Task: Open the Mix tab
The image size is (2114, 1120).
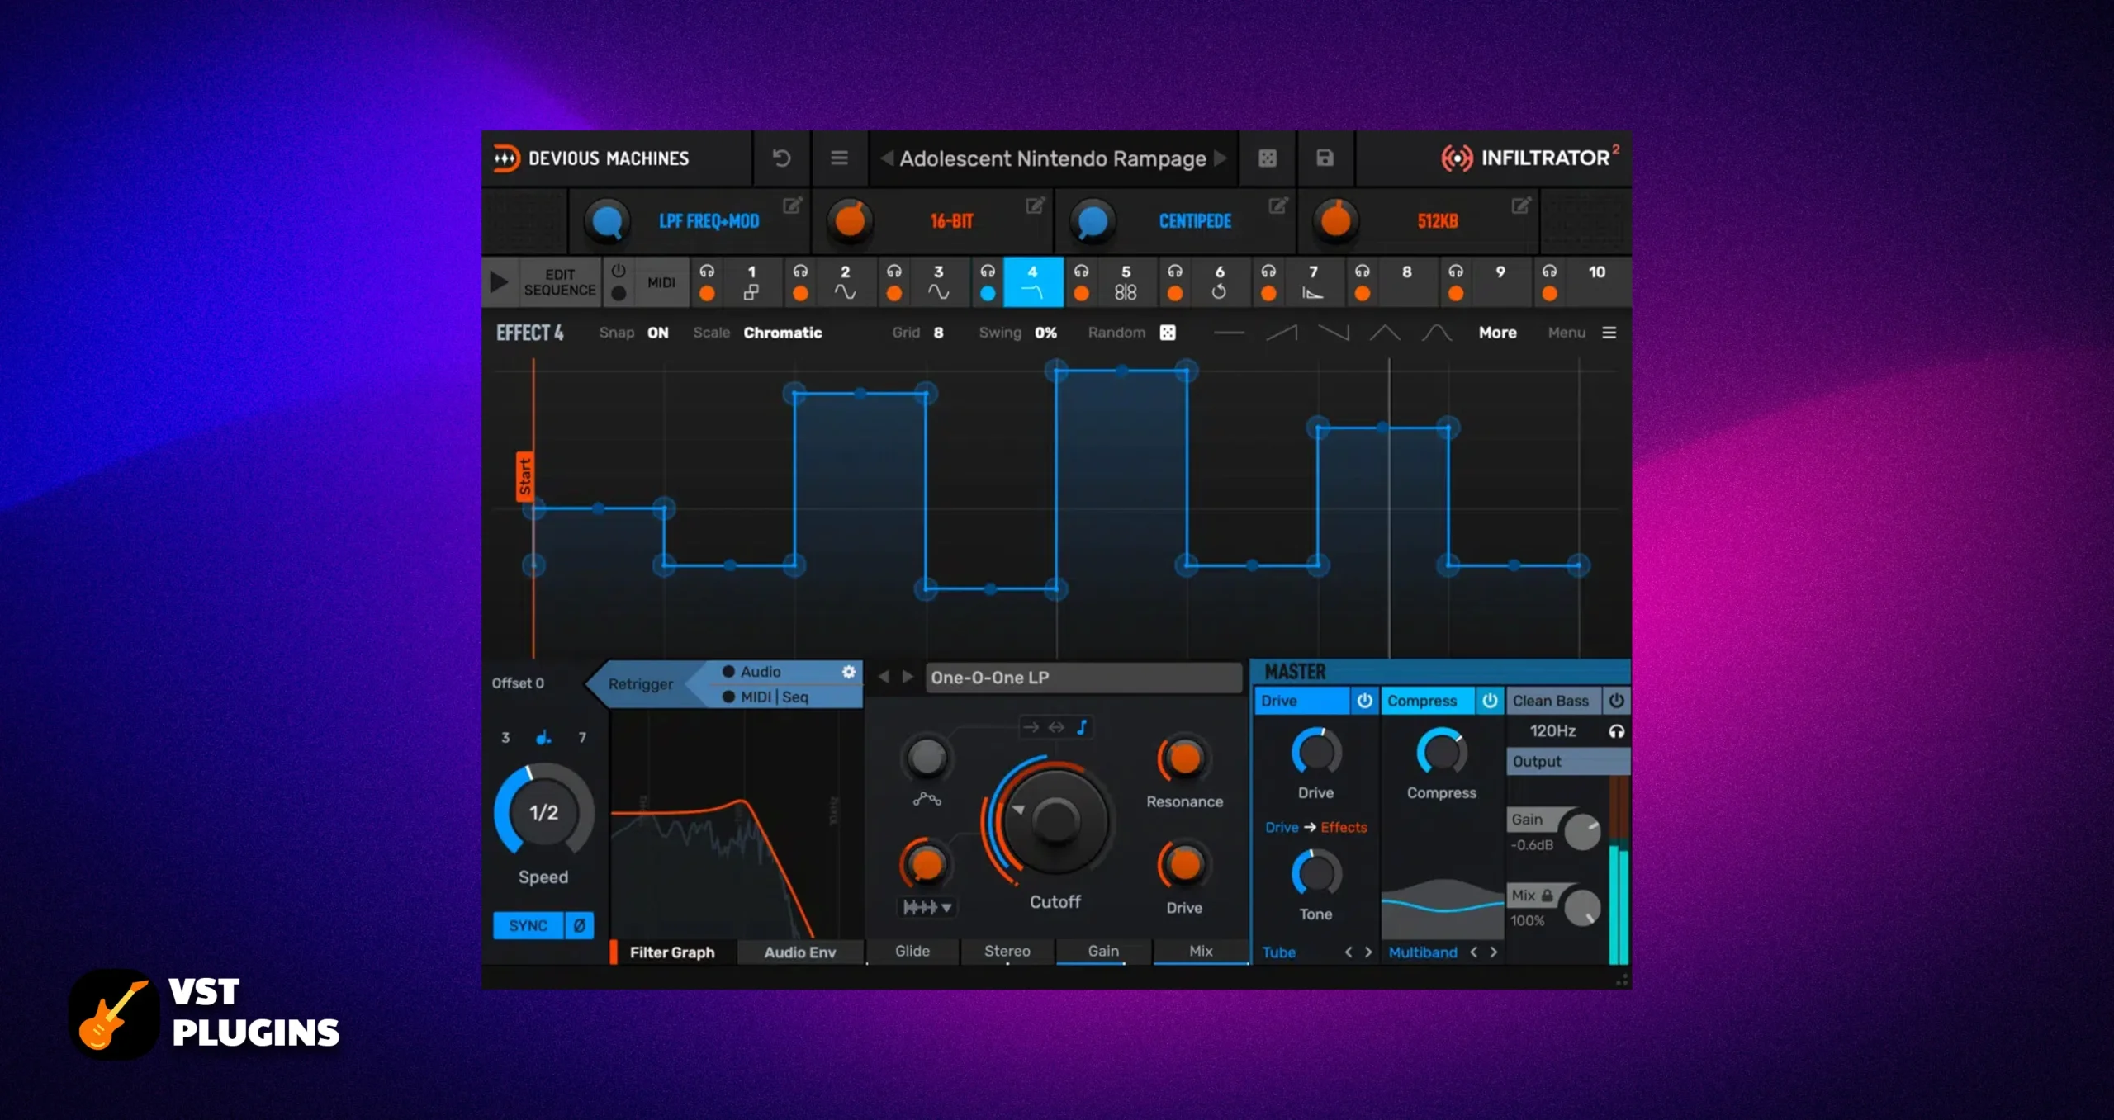Action: point(1201,951)
